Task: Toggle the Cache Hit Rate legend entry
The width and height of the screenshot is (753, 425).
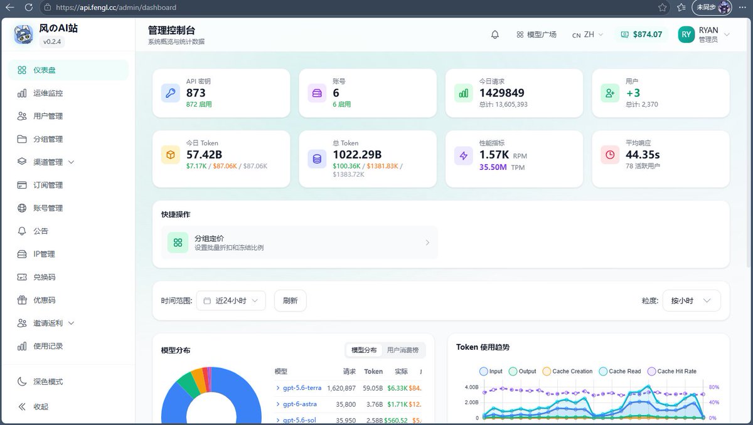Action: pos(671,371)
